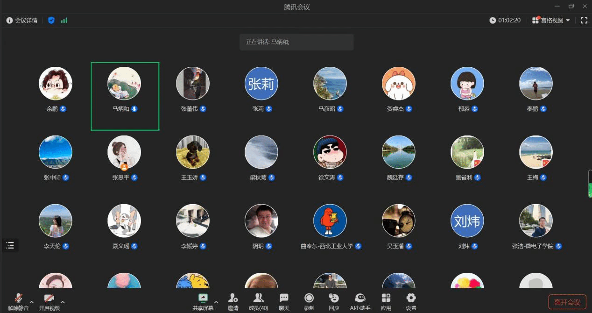This screenshot has height=313, width=592.
Task: Expand the video options arrow beside 开启视频
Action: [x=63, y=302]
